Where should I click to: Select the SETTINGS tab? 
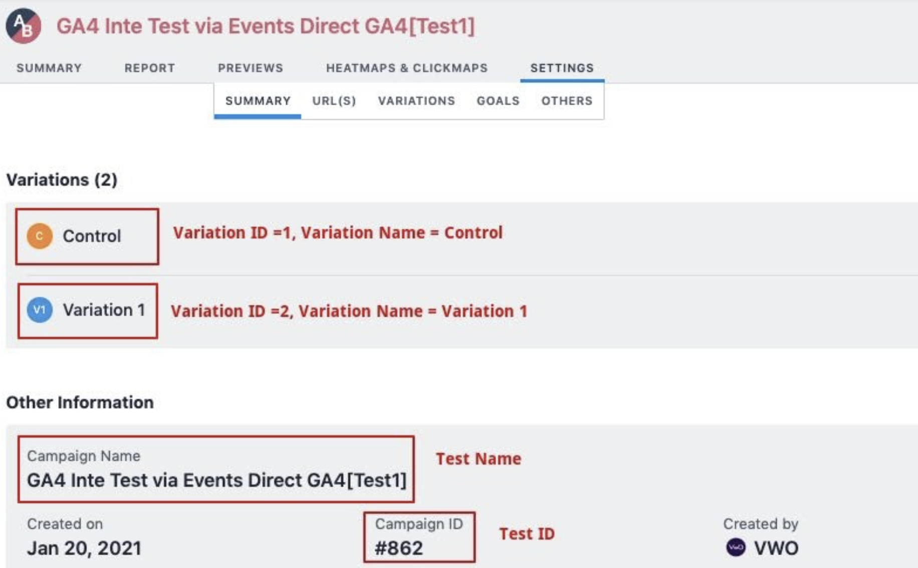[x=562, y=68]
